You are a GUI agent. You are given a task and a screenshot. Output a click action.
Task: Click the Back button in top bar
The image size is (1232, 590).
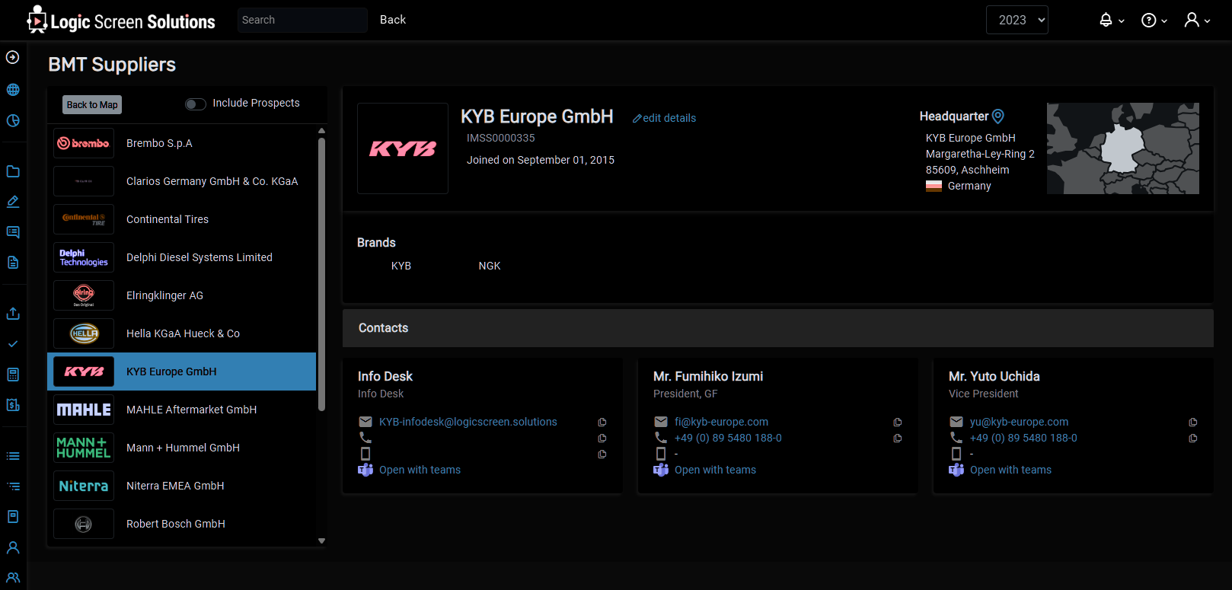(x=393, y=20)
